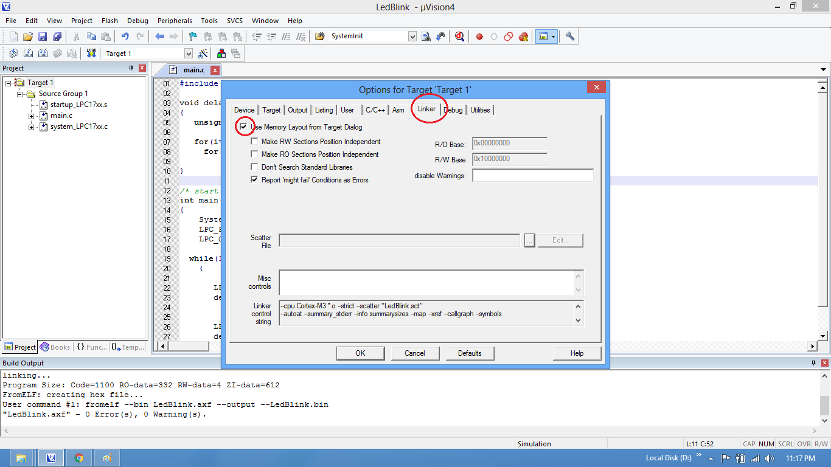831x467 pixels.
Task: Start the debug session magnifier icon
Action: tap(460, 36)
